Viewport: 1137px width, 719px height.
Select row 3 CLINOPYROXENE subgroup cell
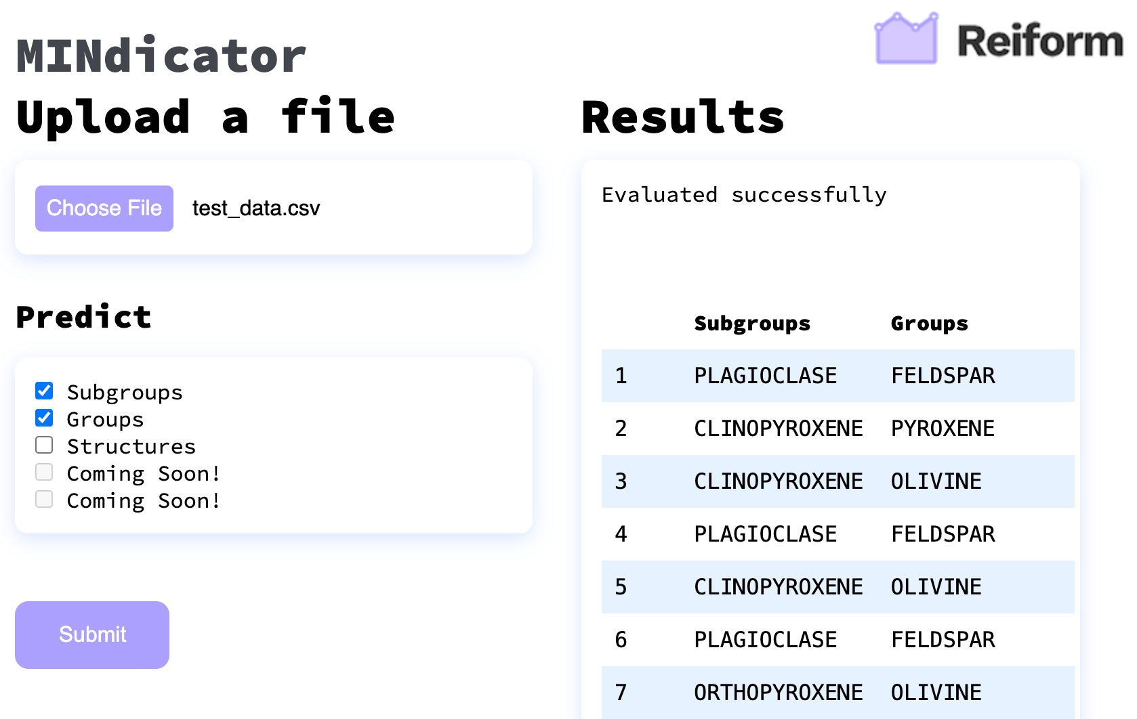779,481
